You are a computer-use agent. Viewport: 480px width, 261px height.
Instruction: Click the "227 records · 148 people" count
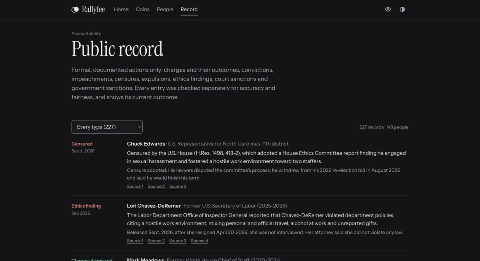coord(384,127)
